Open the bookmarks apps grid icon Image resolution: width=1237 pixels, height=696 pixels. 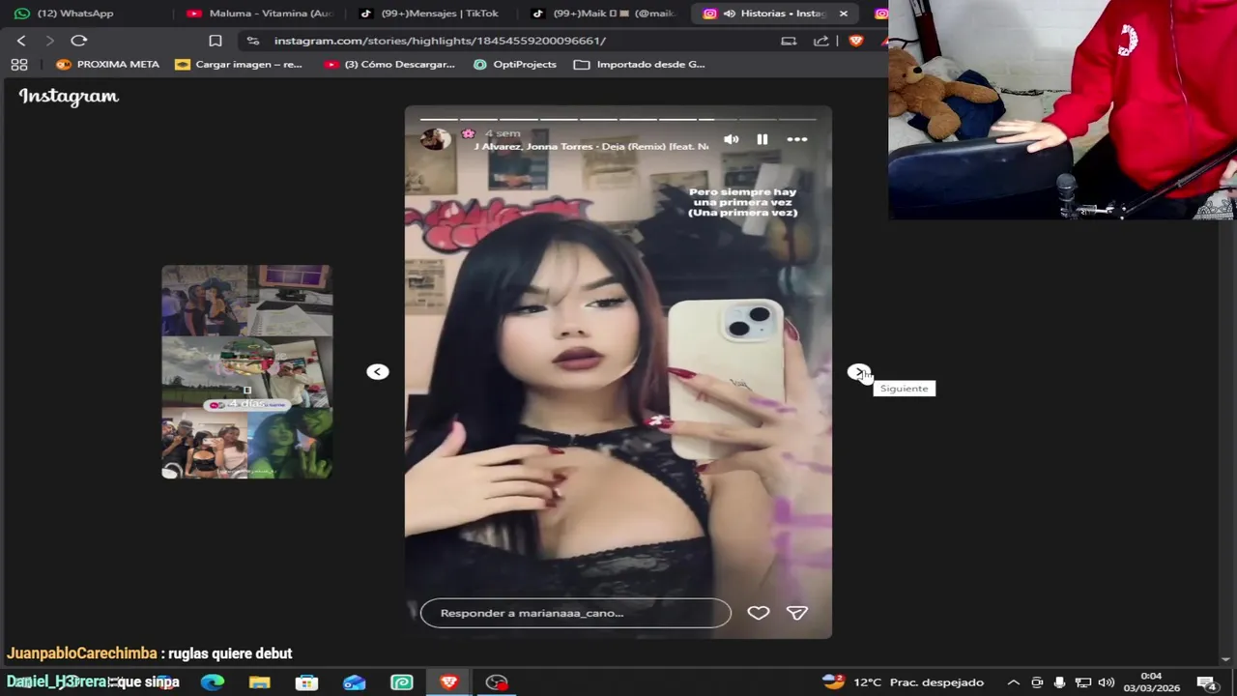(x=19, y=65)
